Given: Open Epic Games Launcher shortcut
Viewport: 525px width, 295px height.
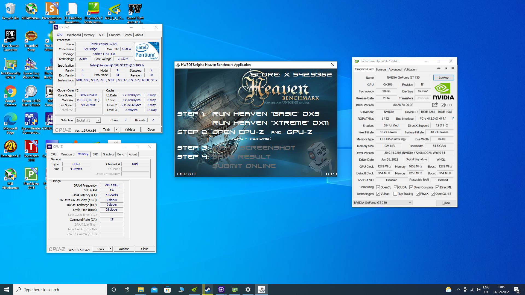Looking at the screenshot, I should (10, 40).
